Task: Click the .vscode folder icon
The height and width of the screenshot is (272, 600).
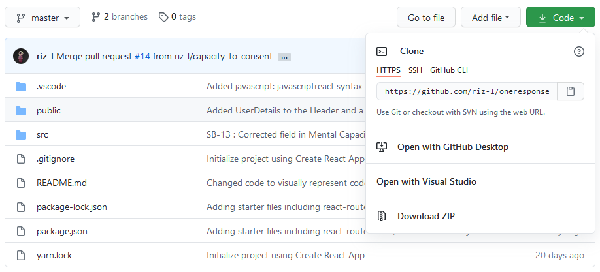Action: click(x=21, y=86)
